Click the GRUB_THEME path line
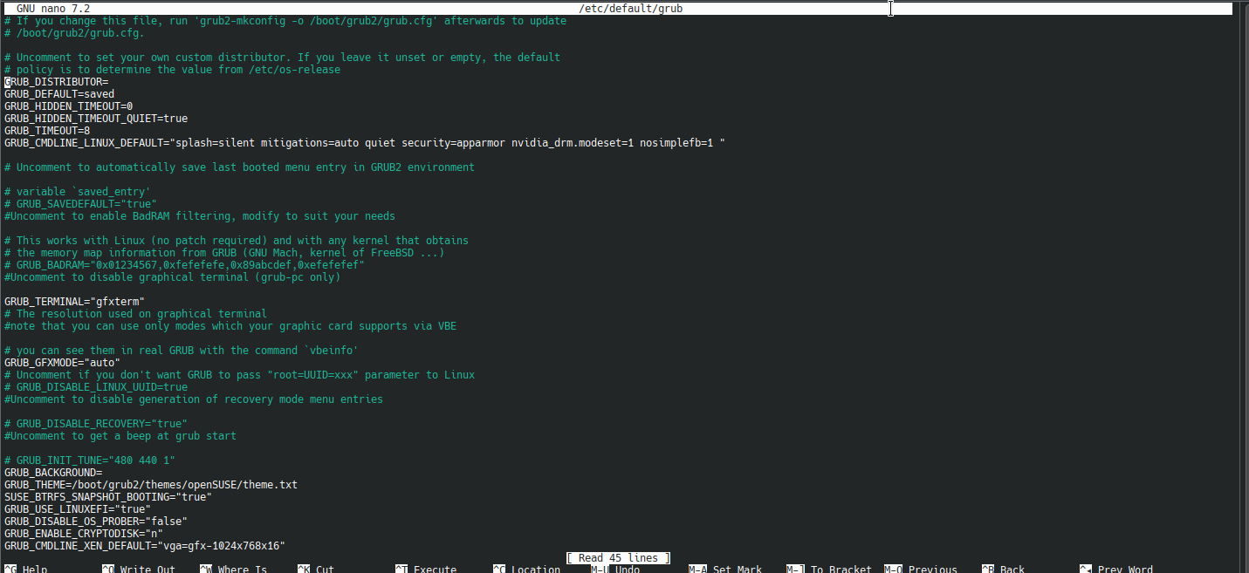 pos(151,484)
